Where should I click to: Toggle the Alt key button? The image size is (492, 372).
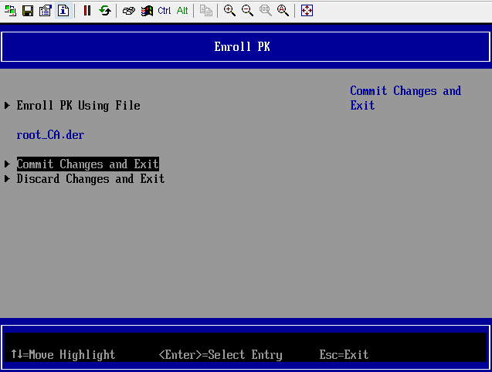point(182,11)
